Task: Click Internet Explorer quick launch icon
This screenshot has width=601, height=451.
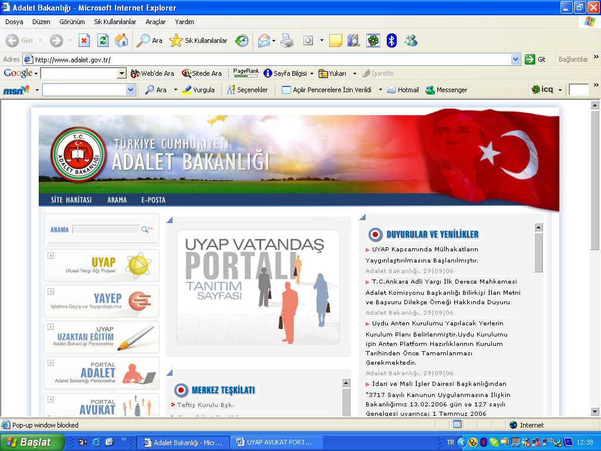Action: pyautogui.click(x=96, y=442)
